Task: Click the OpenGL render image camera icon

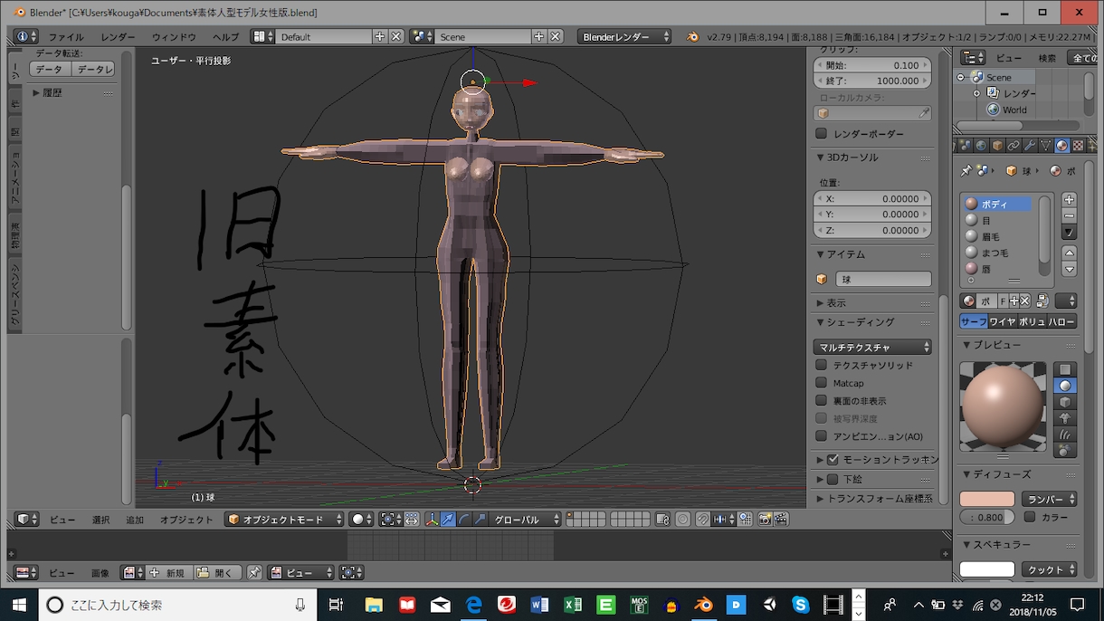Action: tap(766, 520)
